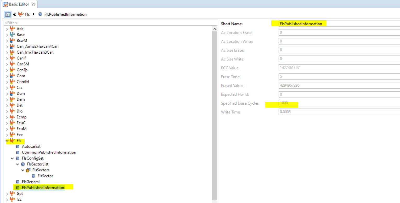The height and width of the screenshot is (203, 400).
Task: Select the Basic Editor tab
Action: coord(19,4)
